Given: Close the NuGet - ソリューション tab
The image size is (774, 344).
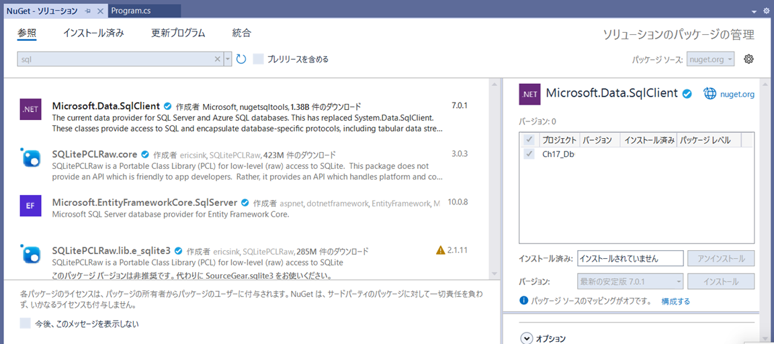Looking at the screenshot, I should pyautogui.click(x=99, y=11).
